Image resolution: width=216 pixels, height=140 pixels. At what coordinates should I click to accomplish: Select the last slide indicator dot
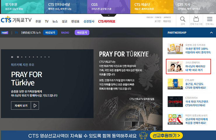click(x=49, y=57)
